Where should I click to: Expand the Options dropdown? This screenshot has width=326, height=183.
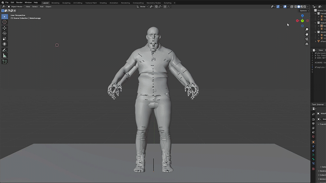tap(304, 11)
